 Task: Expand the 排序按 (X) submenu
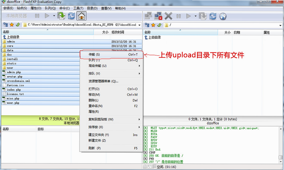tap(111, 127)
